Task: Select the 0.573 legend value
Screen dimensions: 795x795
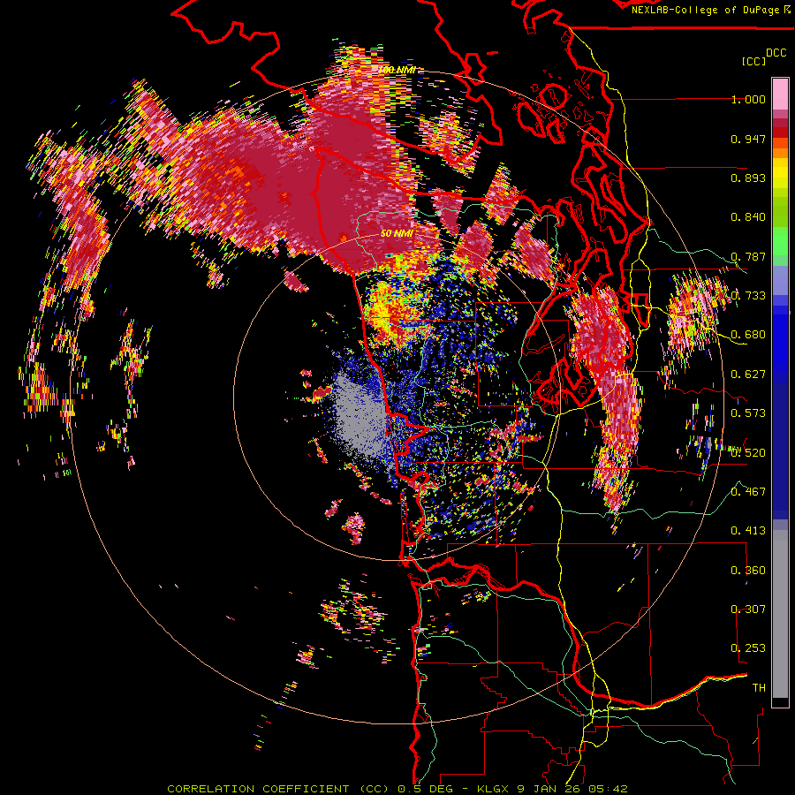Action: point(748,413)
